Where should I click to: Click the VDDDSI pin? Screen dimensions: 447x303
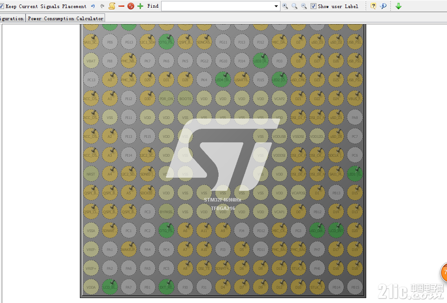click(x=279, y=155)
